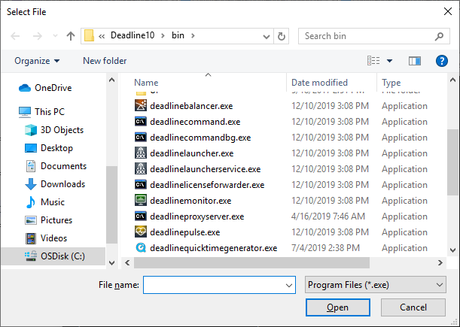Click the OneDrive cloud icon
The height and width of the screenshot is (327, 460).
[25, 88]
